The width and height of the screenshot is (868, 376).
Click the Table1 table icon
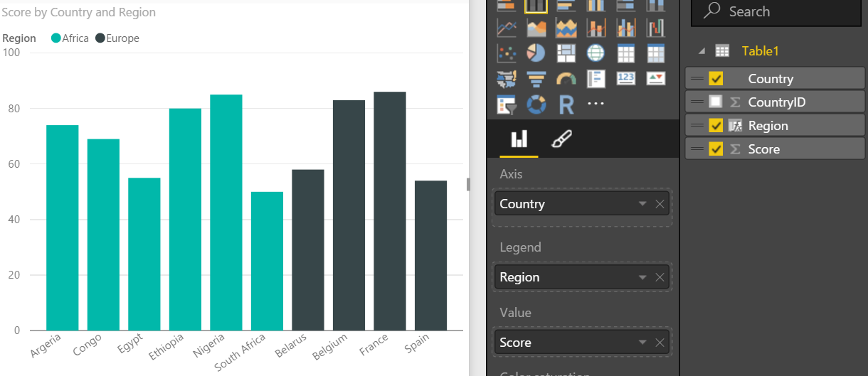click(722, 50)
